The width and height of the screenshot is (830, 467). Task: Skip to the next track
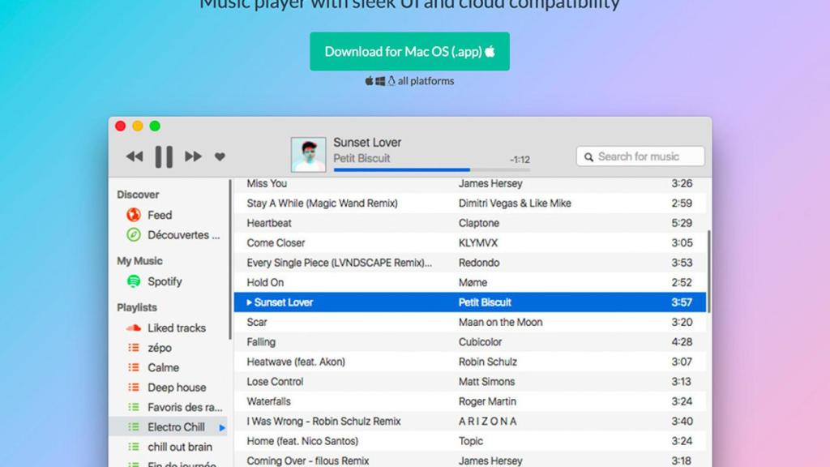[x=193, y=156]
